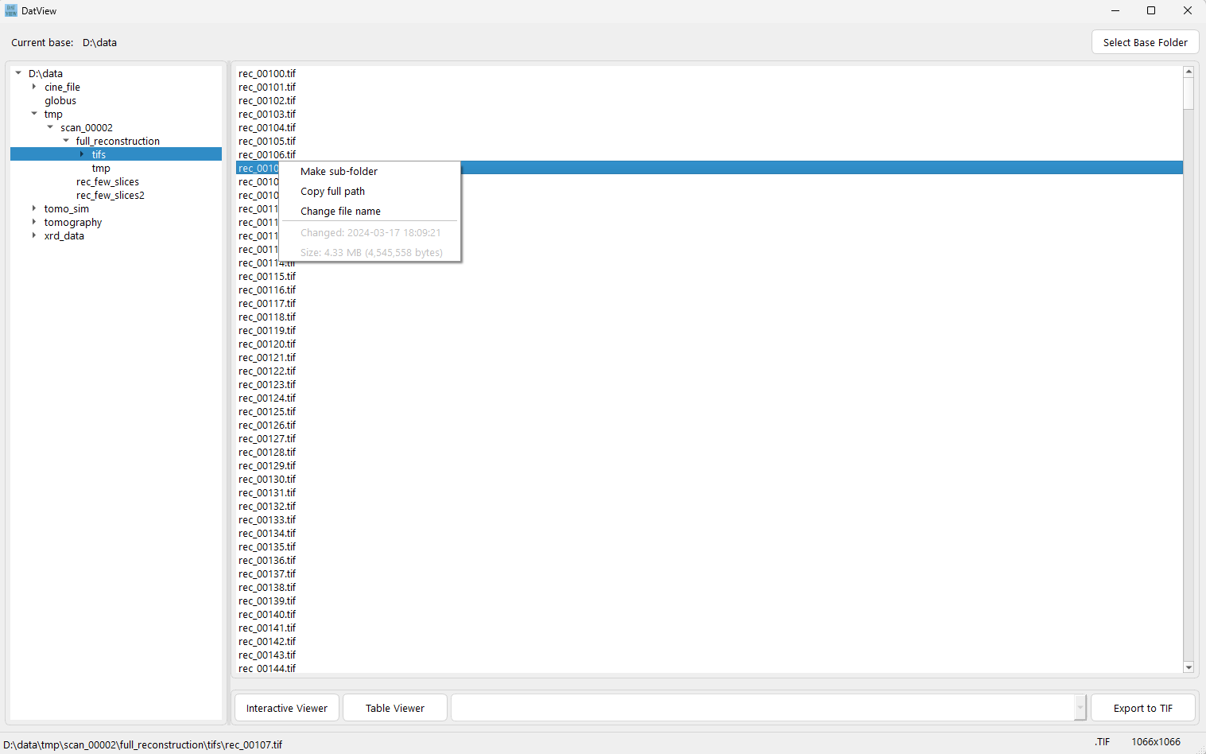Select file rec_00120.tif

(267, 344)
